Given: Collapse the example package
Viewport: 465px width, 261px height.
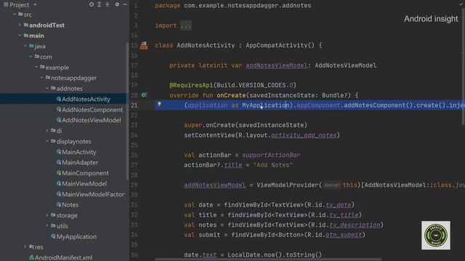Looking at the screenshot, I should click(36, 67).
